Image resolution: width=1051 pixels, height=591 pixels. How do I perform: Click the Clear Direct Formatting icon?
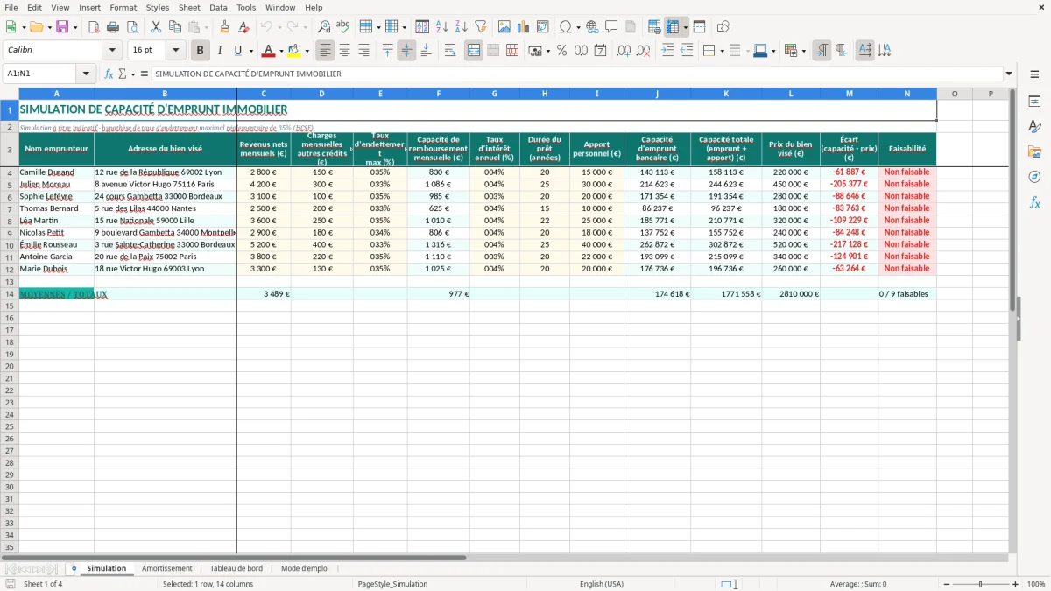click(243, 27)
